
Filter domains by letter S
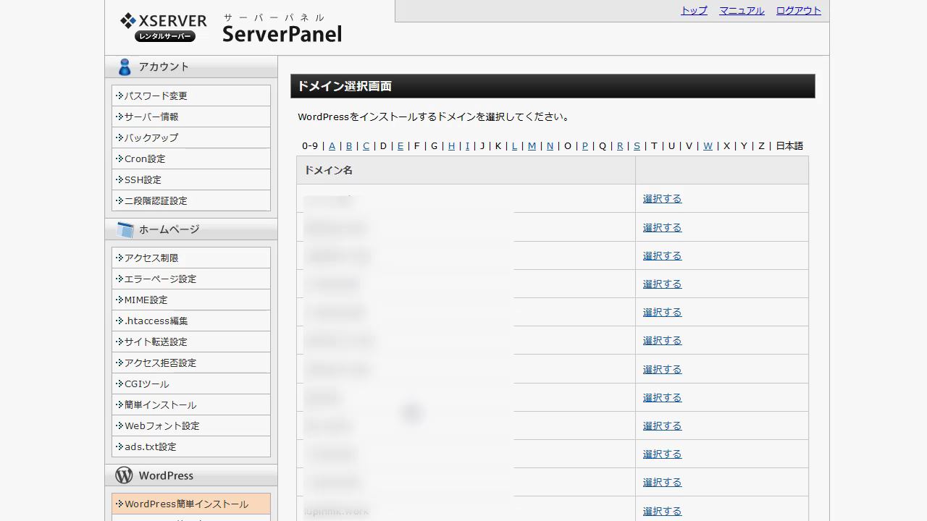pos(637,146)
